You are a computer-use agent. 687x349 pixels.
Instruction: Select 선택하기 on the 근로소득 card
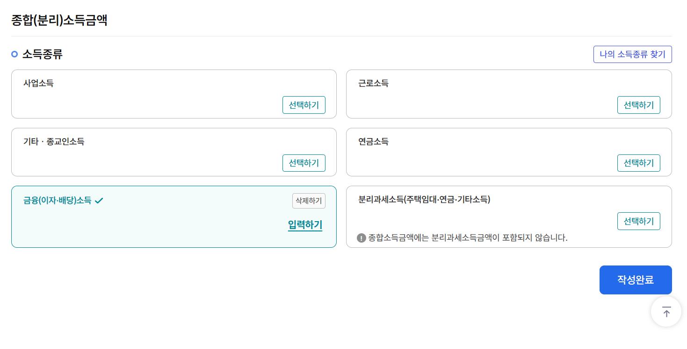point(638,105)
